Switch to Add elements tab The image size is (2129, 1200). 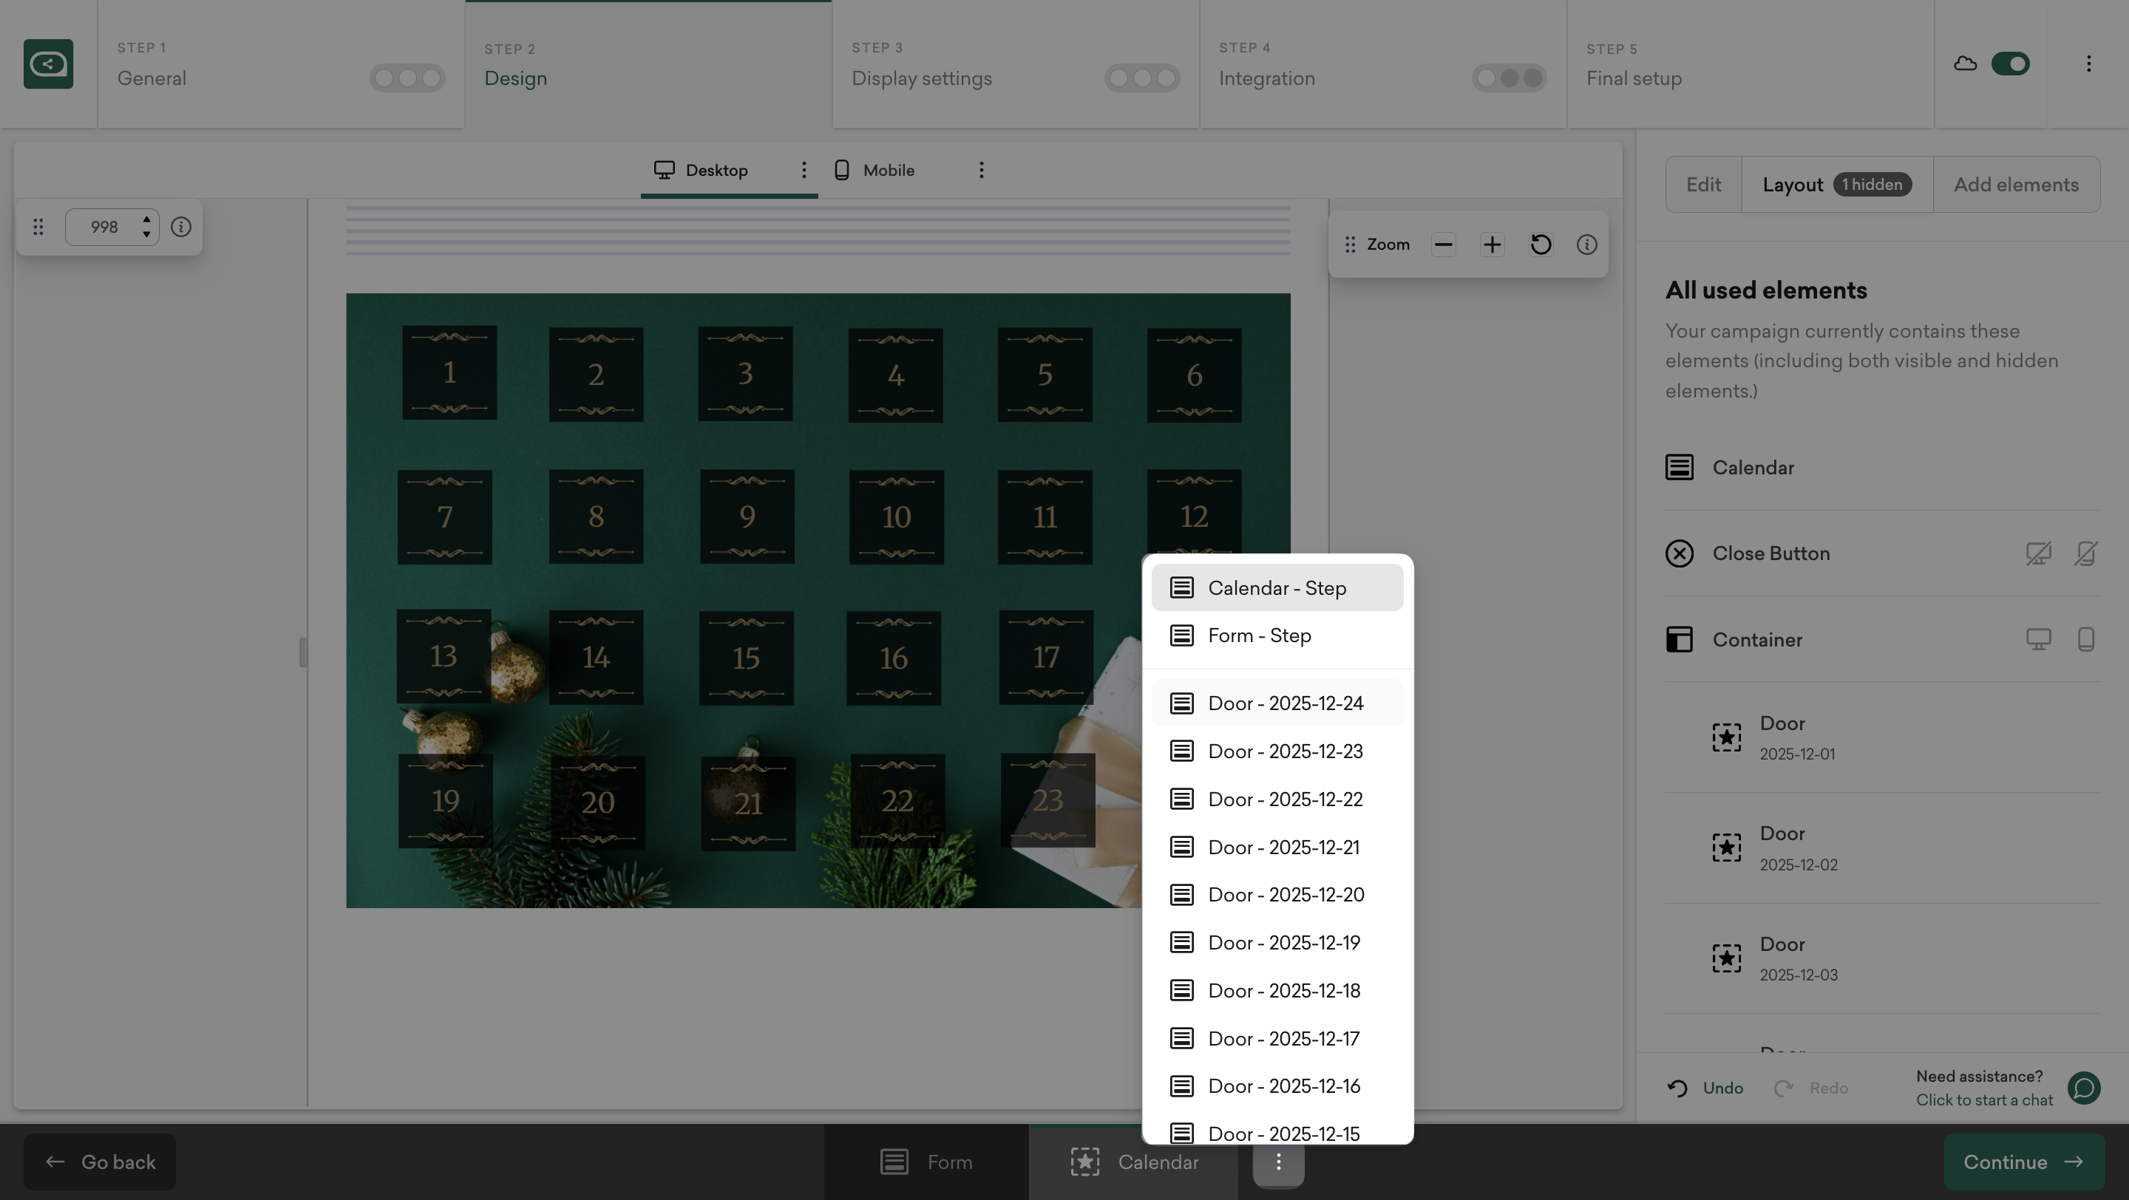click(x=2015, y=185)
